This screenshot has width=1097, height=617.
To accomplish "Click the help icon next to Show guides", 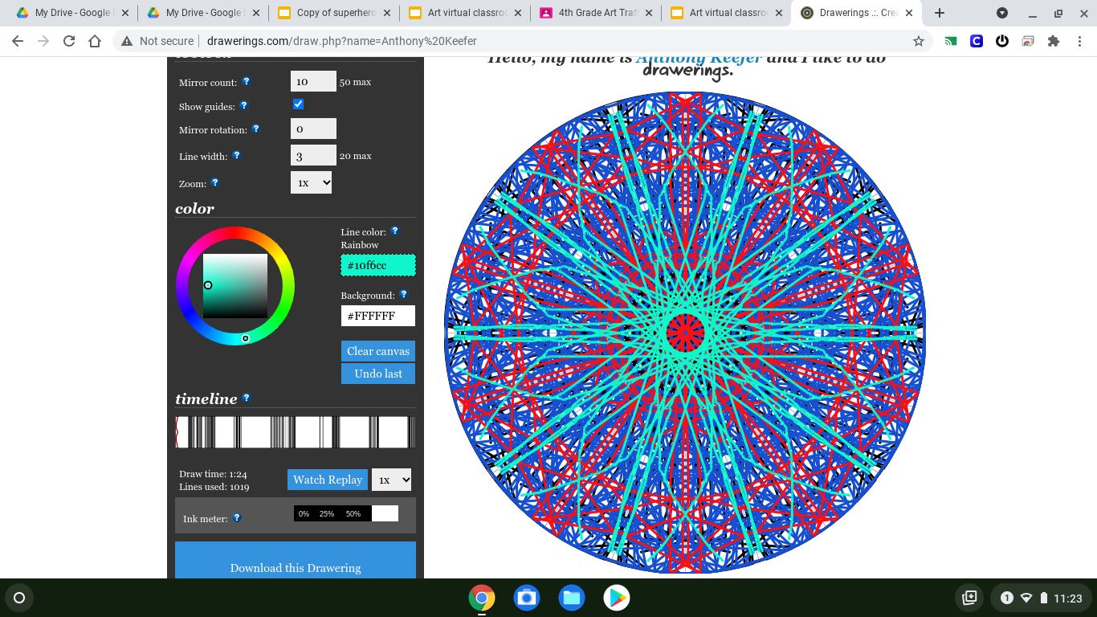I will [244, 105].
